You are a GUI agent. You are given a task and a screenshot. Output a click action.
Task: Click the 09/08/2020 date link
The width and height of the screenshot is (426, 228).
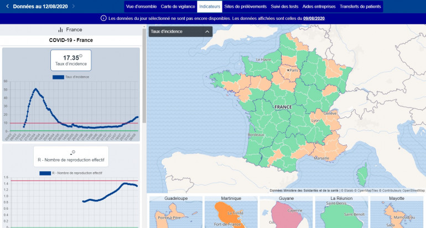tap(314, 18)
